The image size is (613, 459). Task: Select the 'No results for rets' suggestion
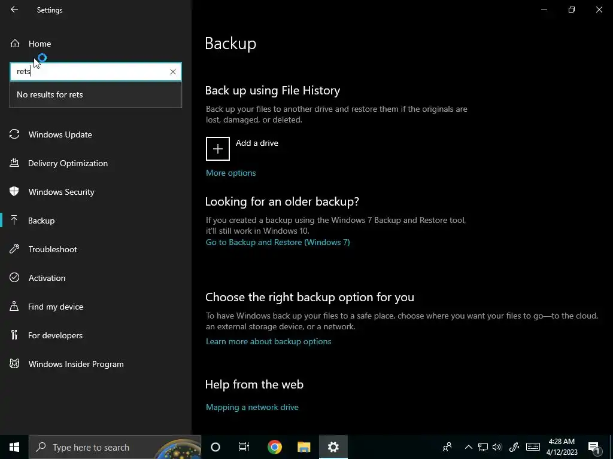[x=96, y=94]
